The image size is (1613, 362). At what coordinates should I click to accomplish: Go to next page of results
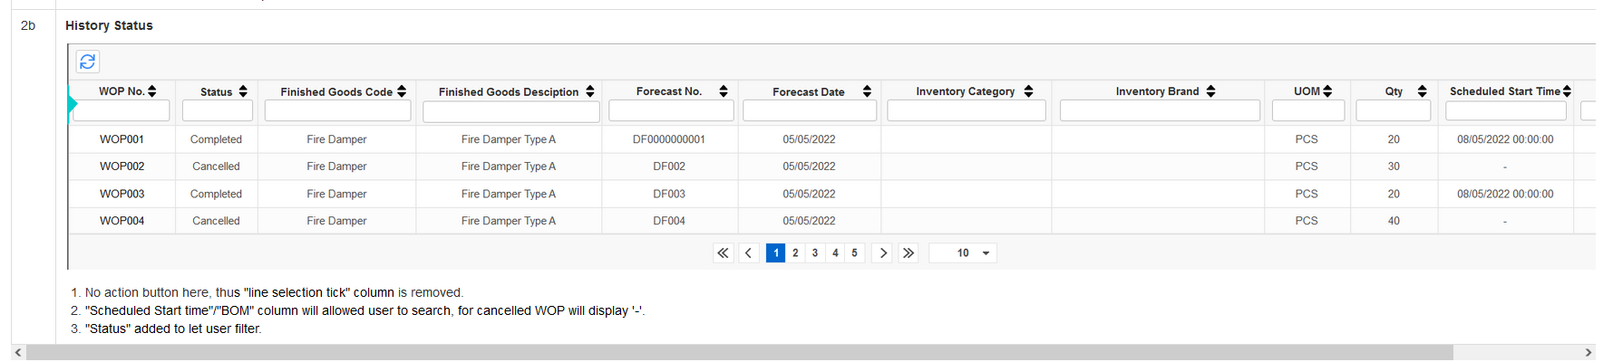point(882,253)
